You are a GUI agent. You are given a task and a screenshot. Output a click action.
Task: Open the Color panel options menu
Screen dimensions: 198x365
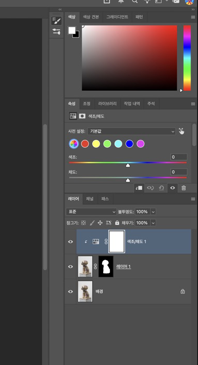coord(193,17)
